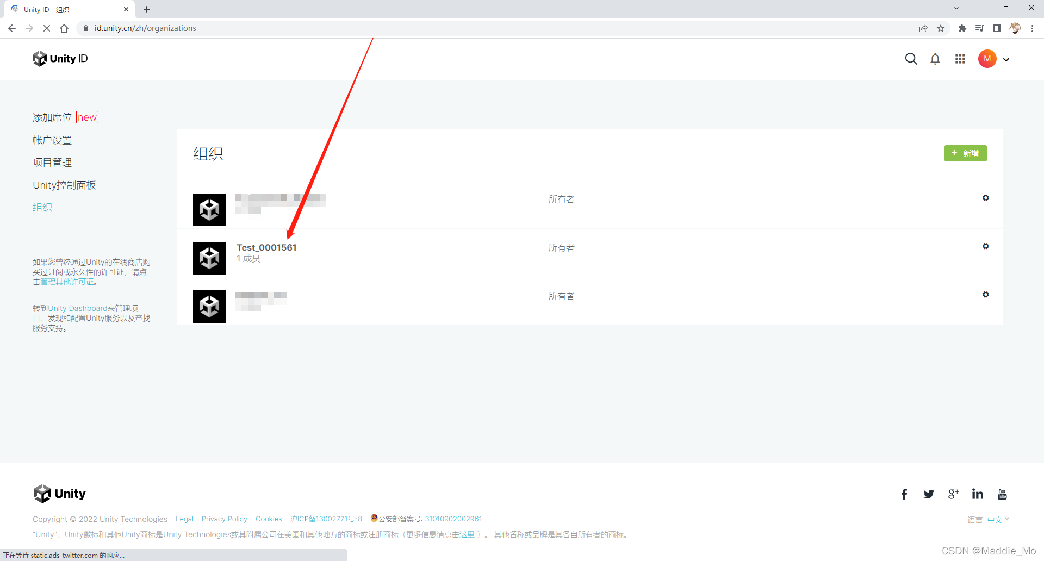Click the Cookies footer link

click(269, 519)
